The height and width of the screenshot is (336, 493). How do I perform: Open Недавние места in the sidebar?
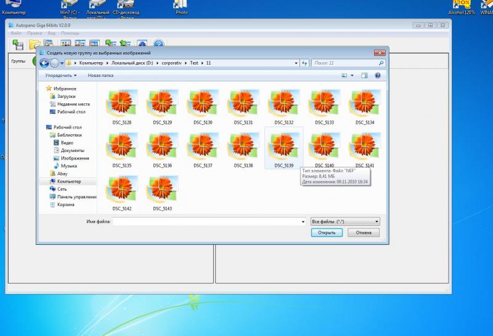(70, 104)
